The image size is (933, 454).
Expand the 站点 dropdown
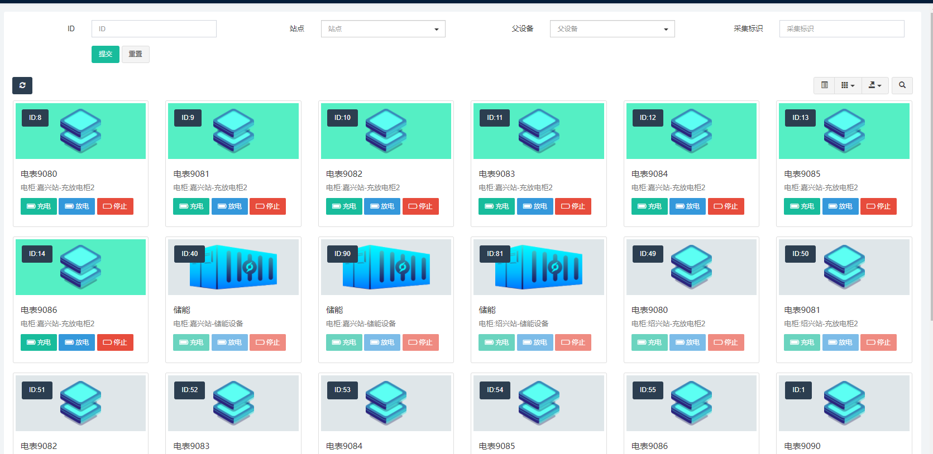tap(383, 29)
